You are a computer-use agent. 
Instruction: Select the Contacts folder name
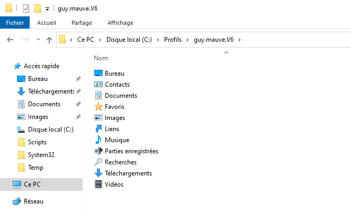[118, 85]
